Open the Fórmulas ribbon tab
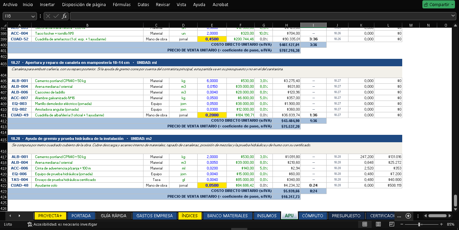 coord(122,4)
